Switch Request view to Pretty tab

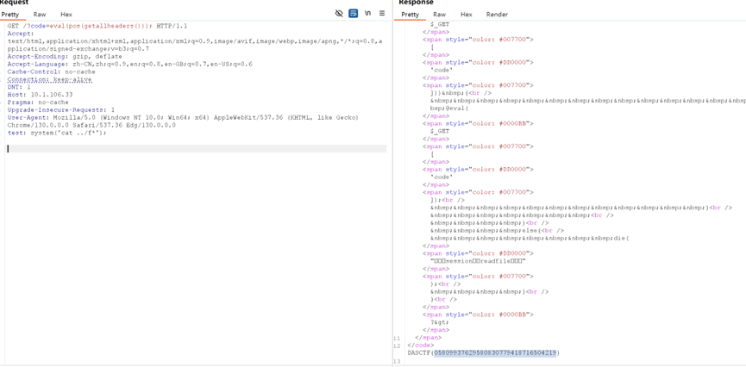click(x=10, y=15)
